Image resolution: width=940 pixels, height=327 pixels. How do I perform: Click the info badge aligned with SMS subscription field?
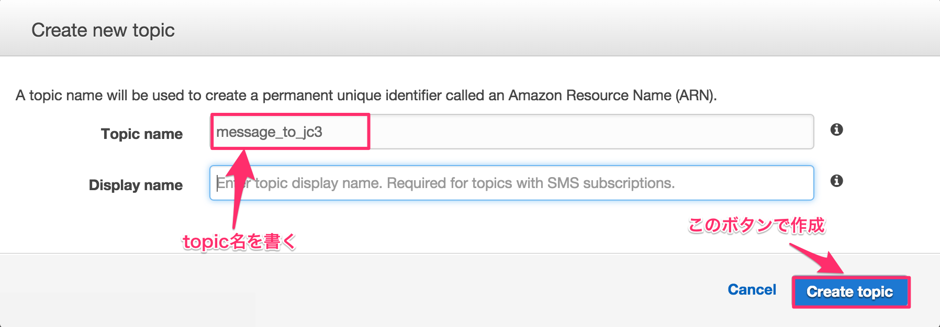pos(836,182)
